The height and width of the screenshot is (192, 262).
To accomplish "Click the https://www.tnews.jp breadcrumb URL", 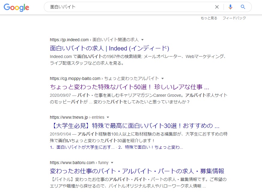I will (69, 117).
